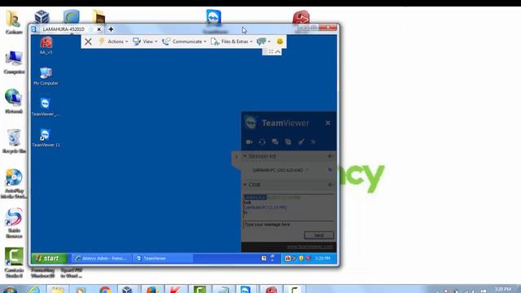Toggle full screen mode under the toolbar
The height and width of the screenshot is (293, 521).
[271, 52]
